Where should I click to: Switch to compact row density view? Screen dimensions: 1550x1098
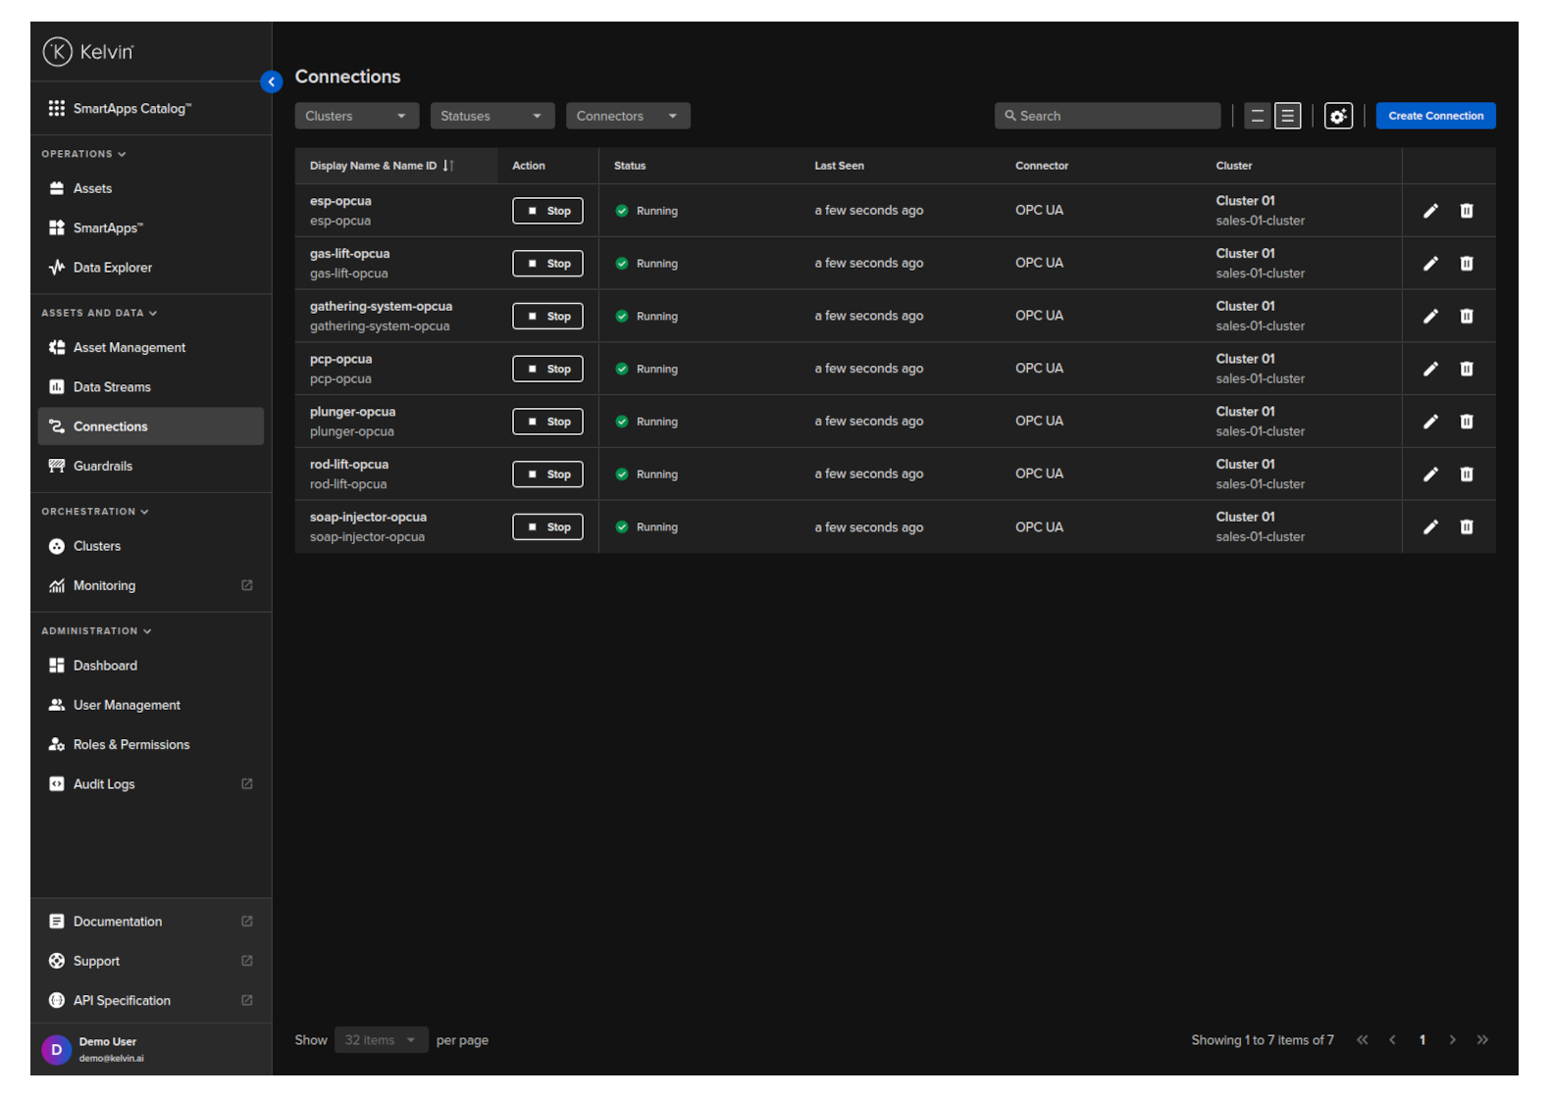pos(1257,116)
